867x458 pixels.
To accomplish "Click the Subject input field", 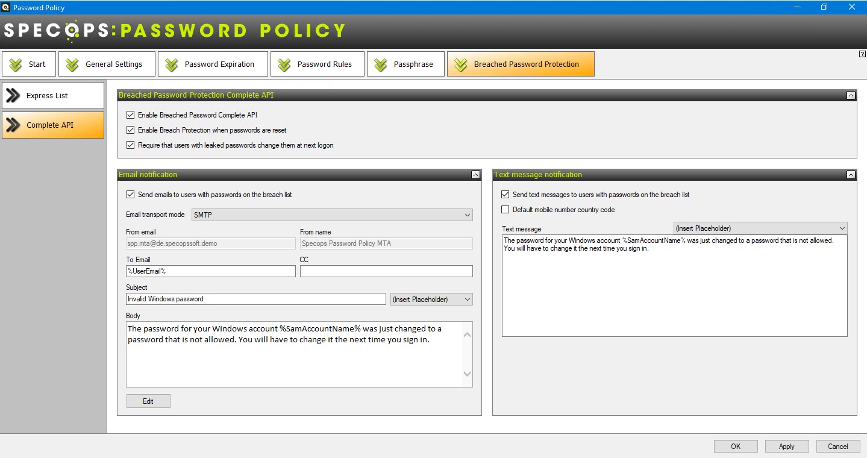I will coord(256,299).
